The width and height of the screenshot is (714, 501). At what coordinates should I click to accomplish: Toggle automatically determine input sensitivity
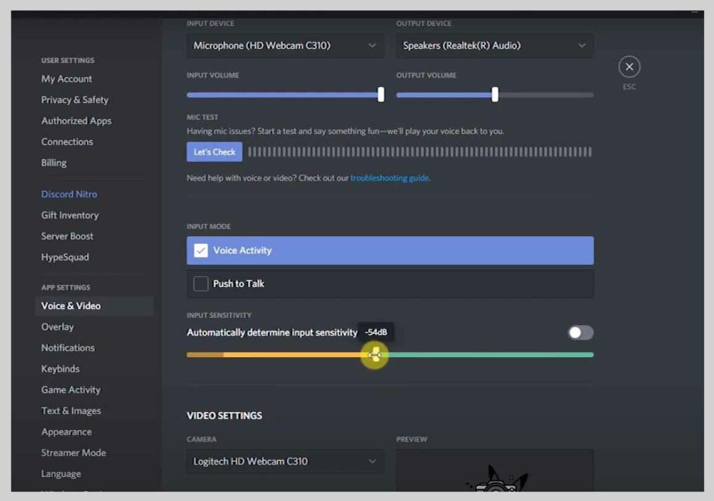coord(579,332)
